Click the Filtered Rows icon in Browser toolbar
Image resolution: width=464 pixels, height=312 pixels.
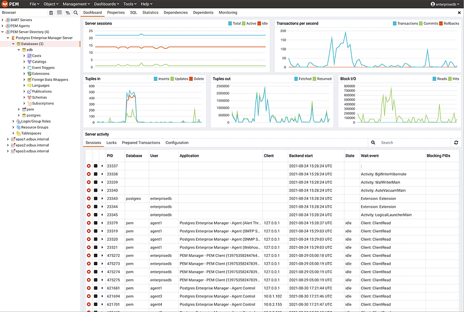coord(68,12)
